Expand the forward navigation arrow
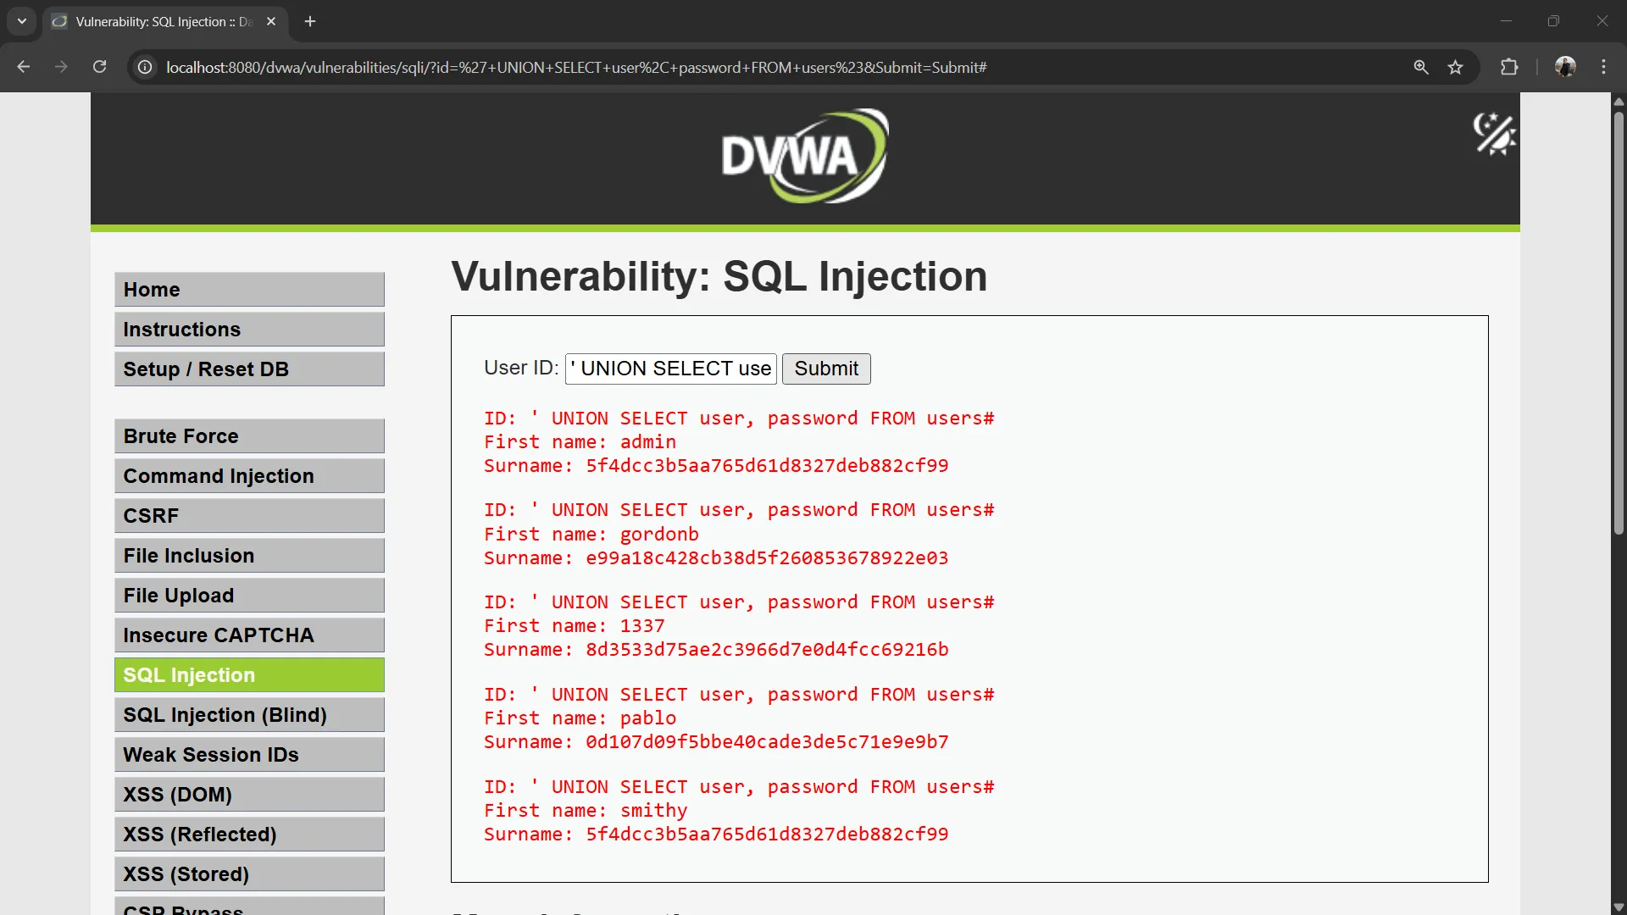The image size is (1627, 915). pyautogui.click(x=61, y=67)
